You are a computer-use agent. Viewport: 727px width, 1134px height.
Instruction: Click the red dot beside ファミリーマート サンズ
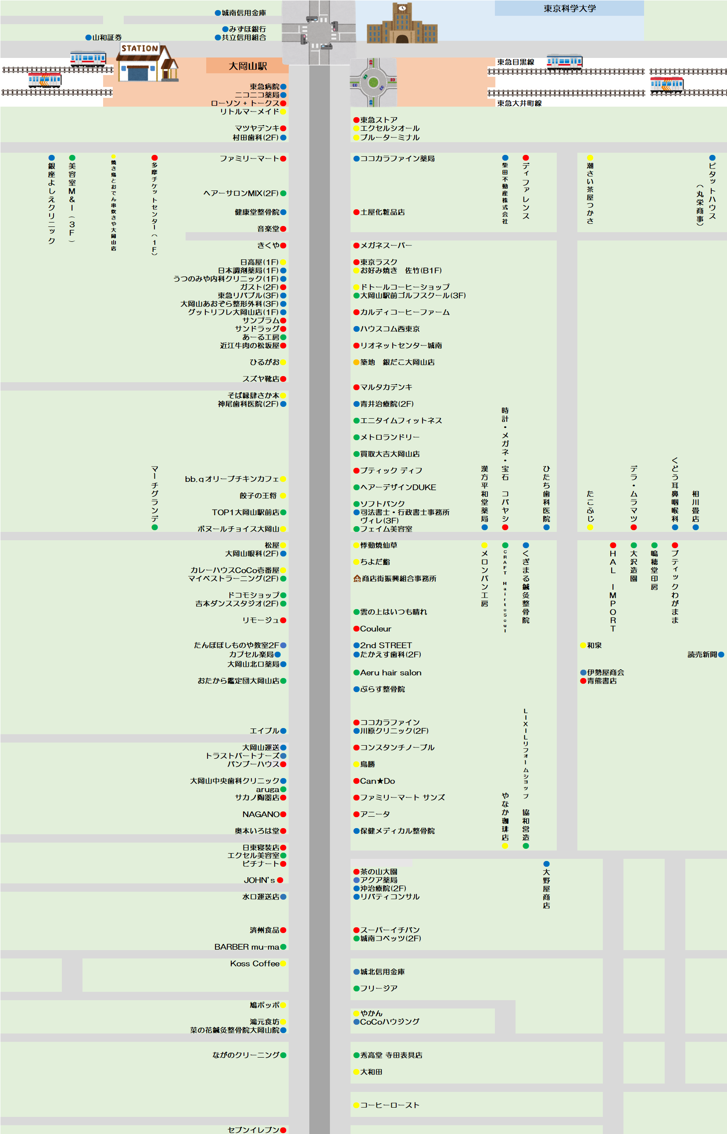point(356,797)
